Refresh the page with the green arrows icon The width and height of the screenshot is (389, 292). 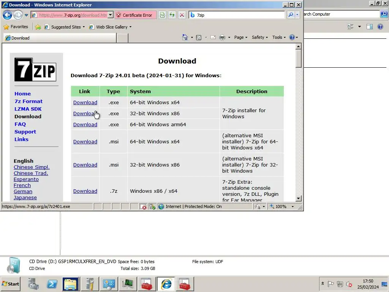click(172, 15)
